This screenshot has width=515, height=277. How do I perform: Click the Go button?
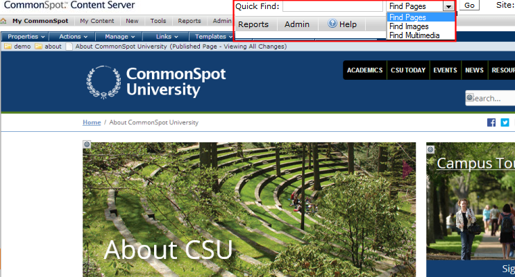(x=469, y=6)
